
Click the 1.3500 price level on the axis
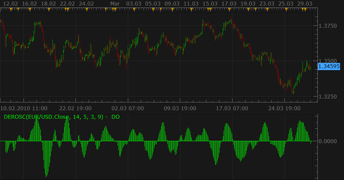click(328, 61)
